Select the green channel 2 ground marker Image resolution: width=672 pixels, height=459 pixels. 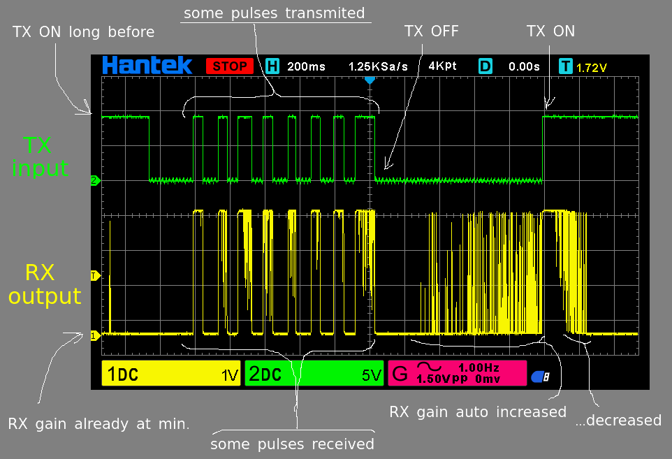[96, 181]
